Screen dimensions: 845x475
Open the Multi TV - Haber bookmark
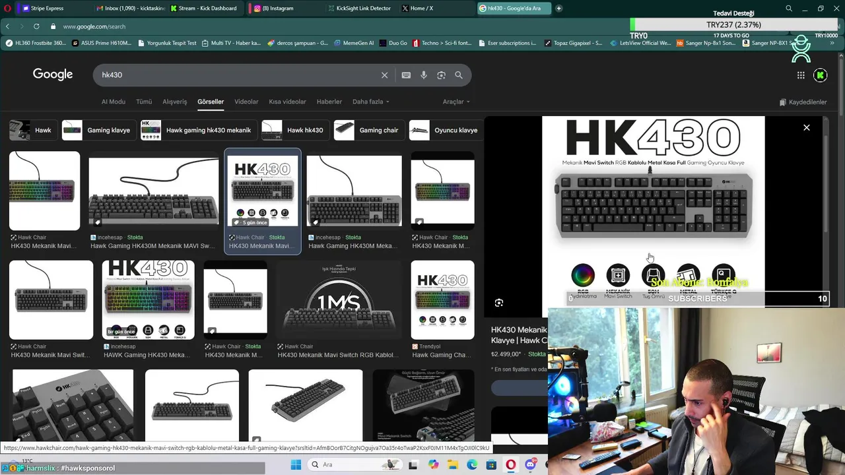232,43
